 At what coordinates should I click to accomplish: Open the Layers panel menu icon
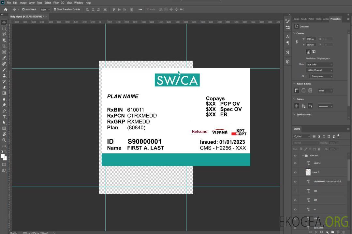pyautogui.click(x=348, y=129)
